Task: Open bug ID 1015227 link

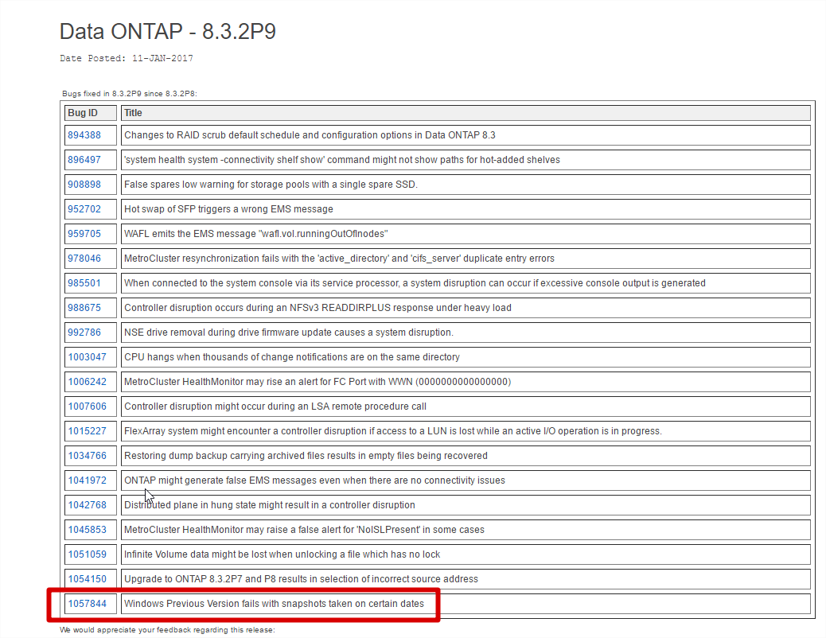Action: coord(87,431)
